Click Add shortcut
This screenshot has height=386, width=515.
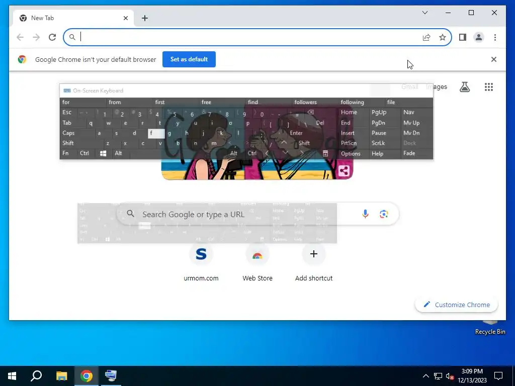(x=314, y=263)
